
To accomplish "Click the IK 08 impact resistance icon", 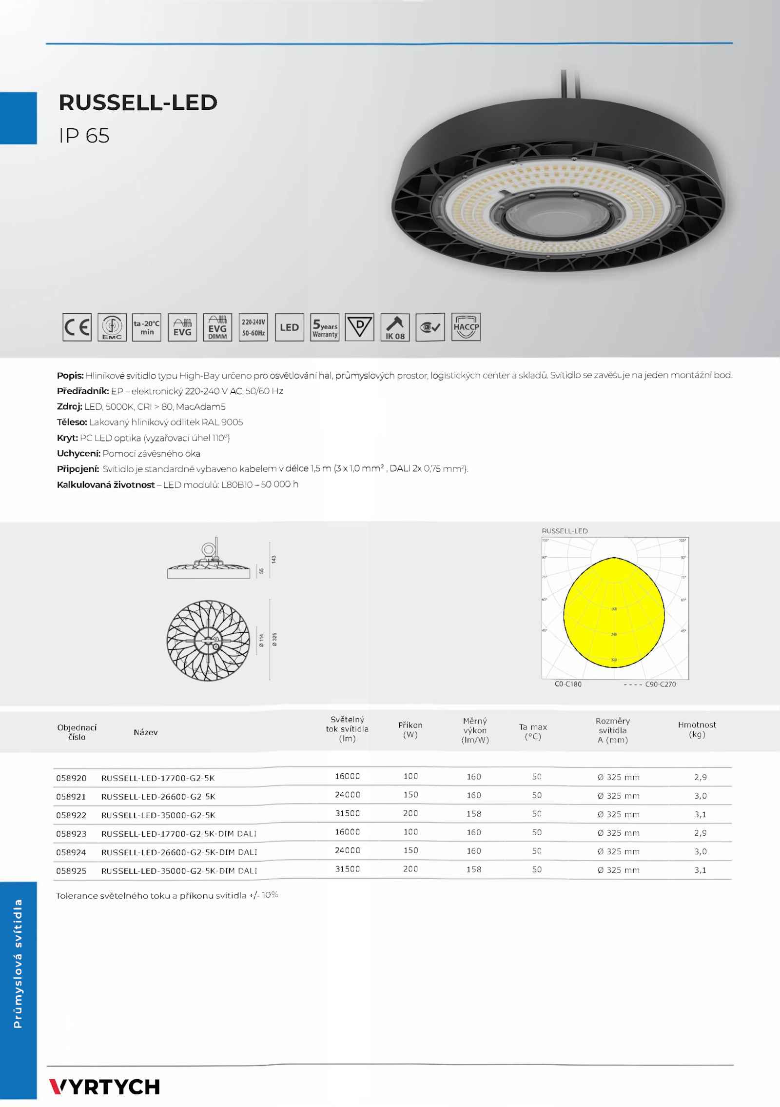I will pyautogui.click(x=395, y=327).
